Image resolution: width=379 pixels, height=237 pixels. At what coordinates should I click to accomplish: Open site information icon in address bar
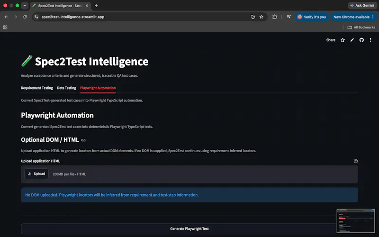pos(36,17)
